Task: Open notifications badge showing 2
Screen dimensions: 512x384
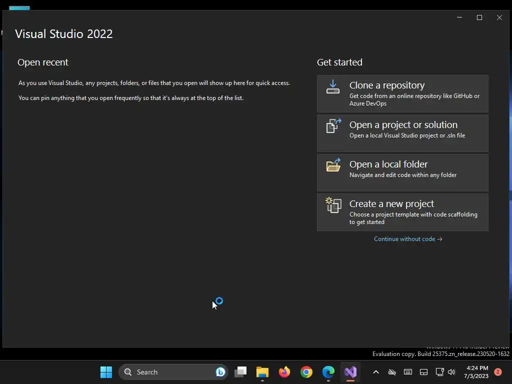Action: pyautogui.click(x=498, y=371)
